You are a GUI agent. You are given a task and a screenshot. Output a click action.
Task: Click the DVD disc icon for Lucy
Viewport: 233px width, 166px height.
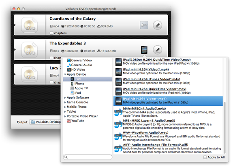[30, 74]
